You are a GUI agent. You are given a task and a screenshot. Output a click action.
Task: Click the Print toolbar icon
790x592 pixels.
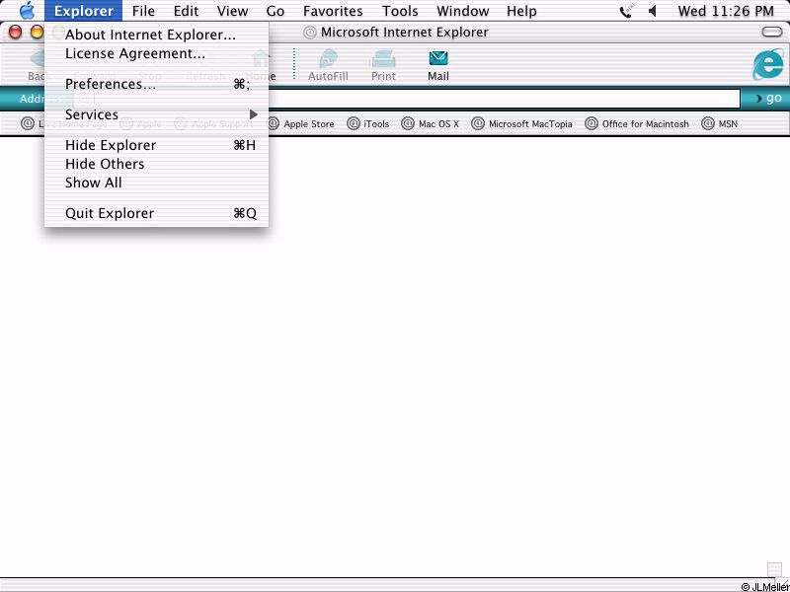tap(383, 65)
